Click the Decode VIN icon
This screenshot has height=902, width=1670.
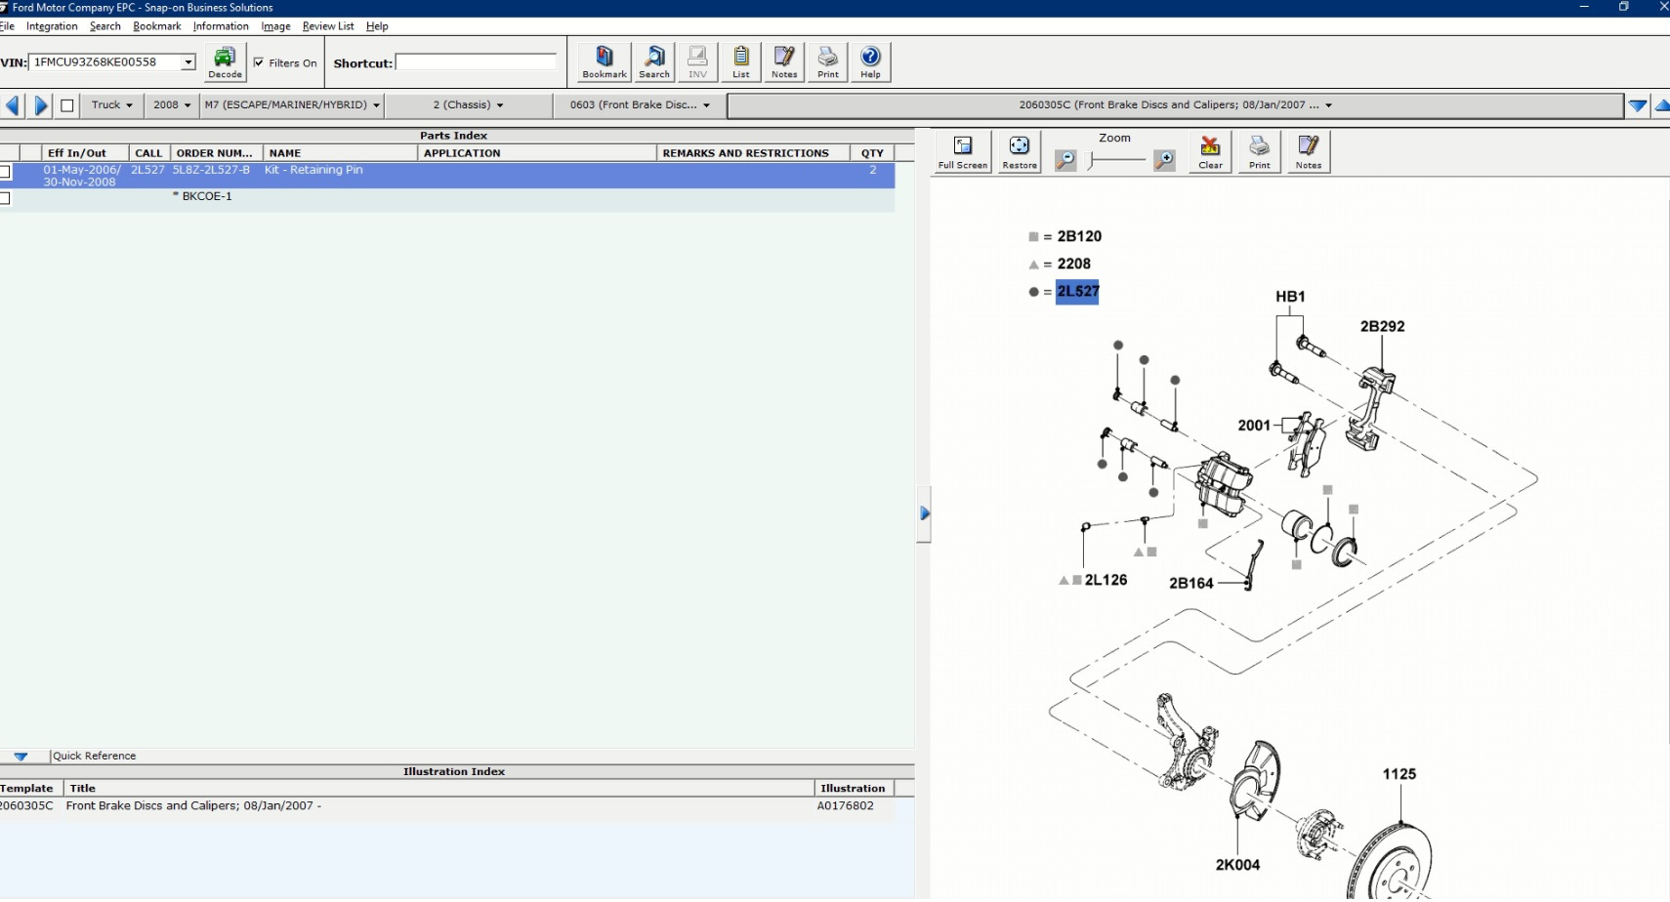225,61
